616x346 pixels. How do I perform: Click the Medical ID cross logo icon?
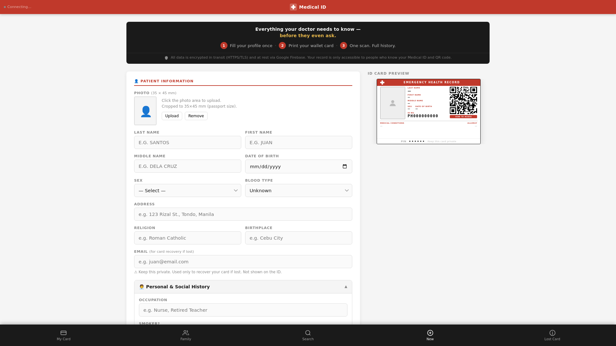[293, 7]
